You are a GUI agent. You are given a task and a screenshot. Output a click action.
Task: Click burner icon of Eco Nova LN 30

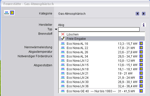pos(63,82)
